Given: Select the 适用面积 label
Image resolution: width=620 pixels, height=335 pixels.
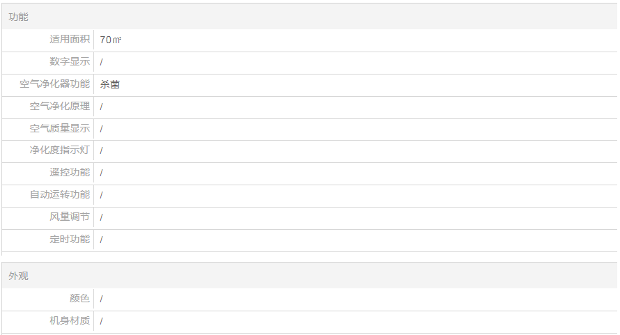Looking at the screenshot, I should [69, 40].
